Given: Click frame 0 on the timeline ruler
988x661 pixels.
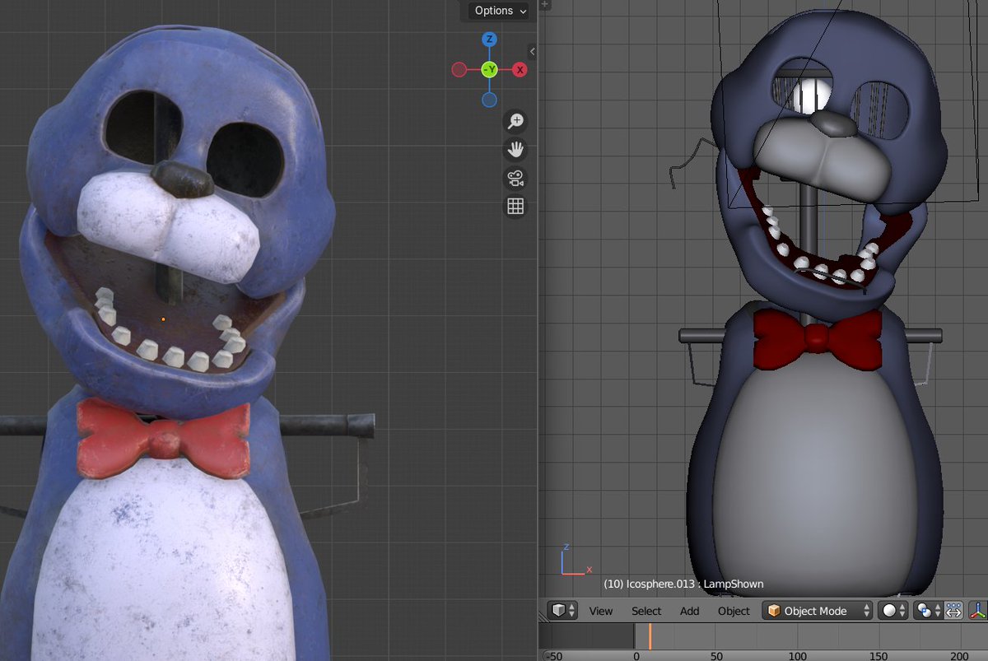Looking at the screenshot, I should pos(636,656).
